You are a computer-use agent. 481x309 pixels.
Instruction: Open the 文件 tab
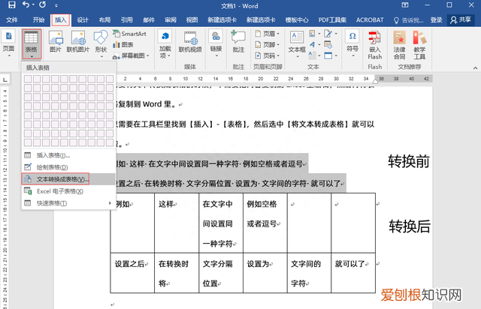[x=12, y=20]
